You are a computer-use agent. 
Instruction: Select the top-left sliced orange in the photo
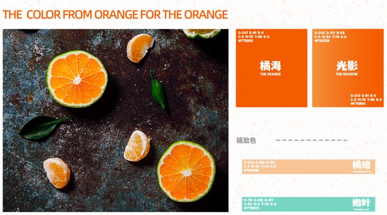[77, 79]
